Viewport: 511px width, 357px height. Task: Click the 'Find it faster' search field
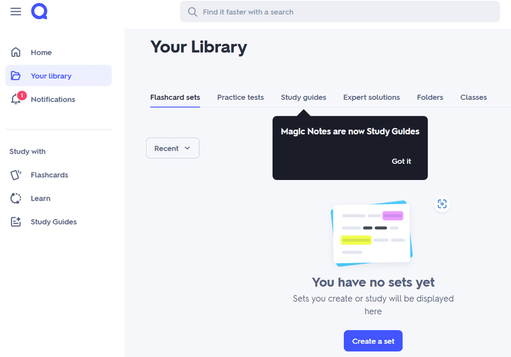point(345,12)
